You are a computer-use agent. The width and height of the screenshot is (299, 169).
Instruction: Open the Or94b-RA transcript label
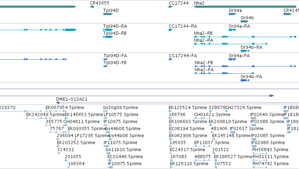click(252, 47)
